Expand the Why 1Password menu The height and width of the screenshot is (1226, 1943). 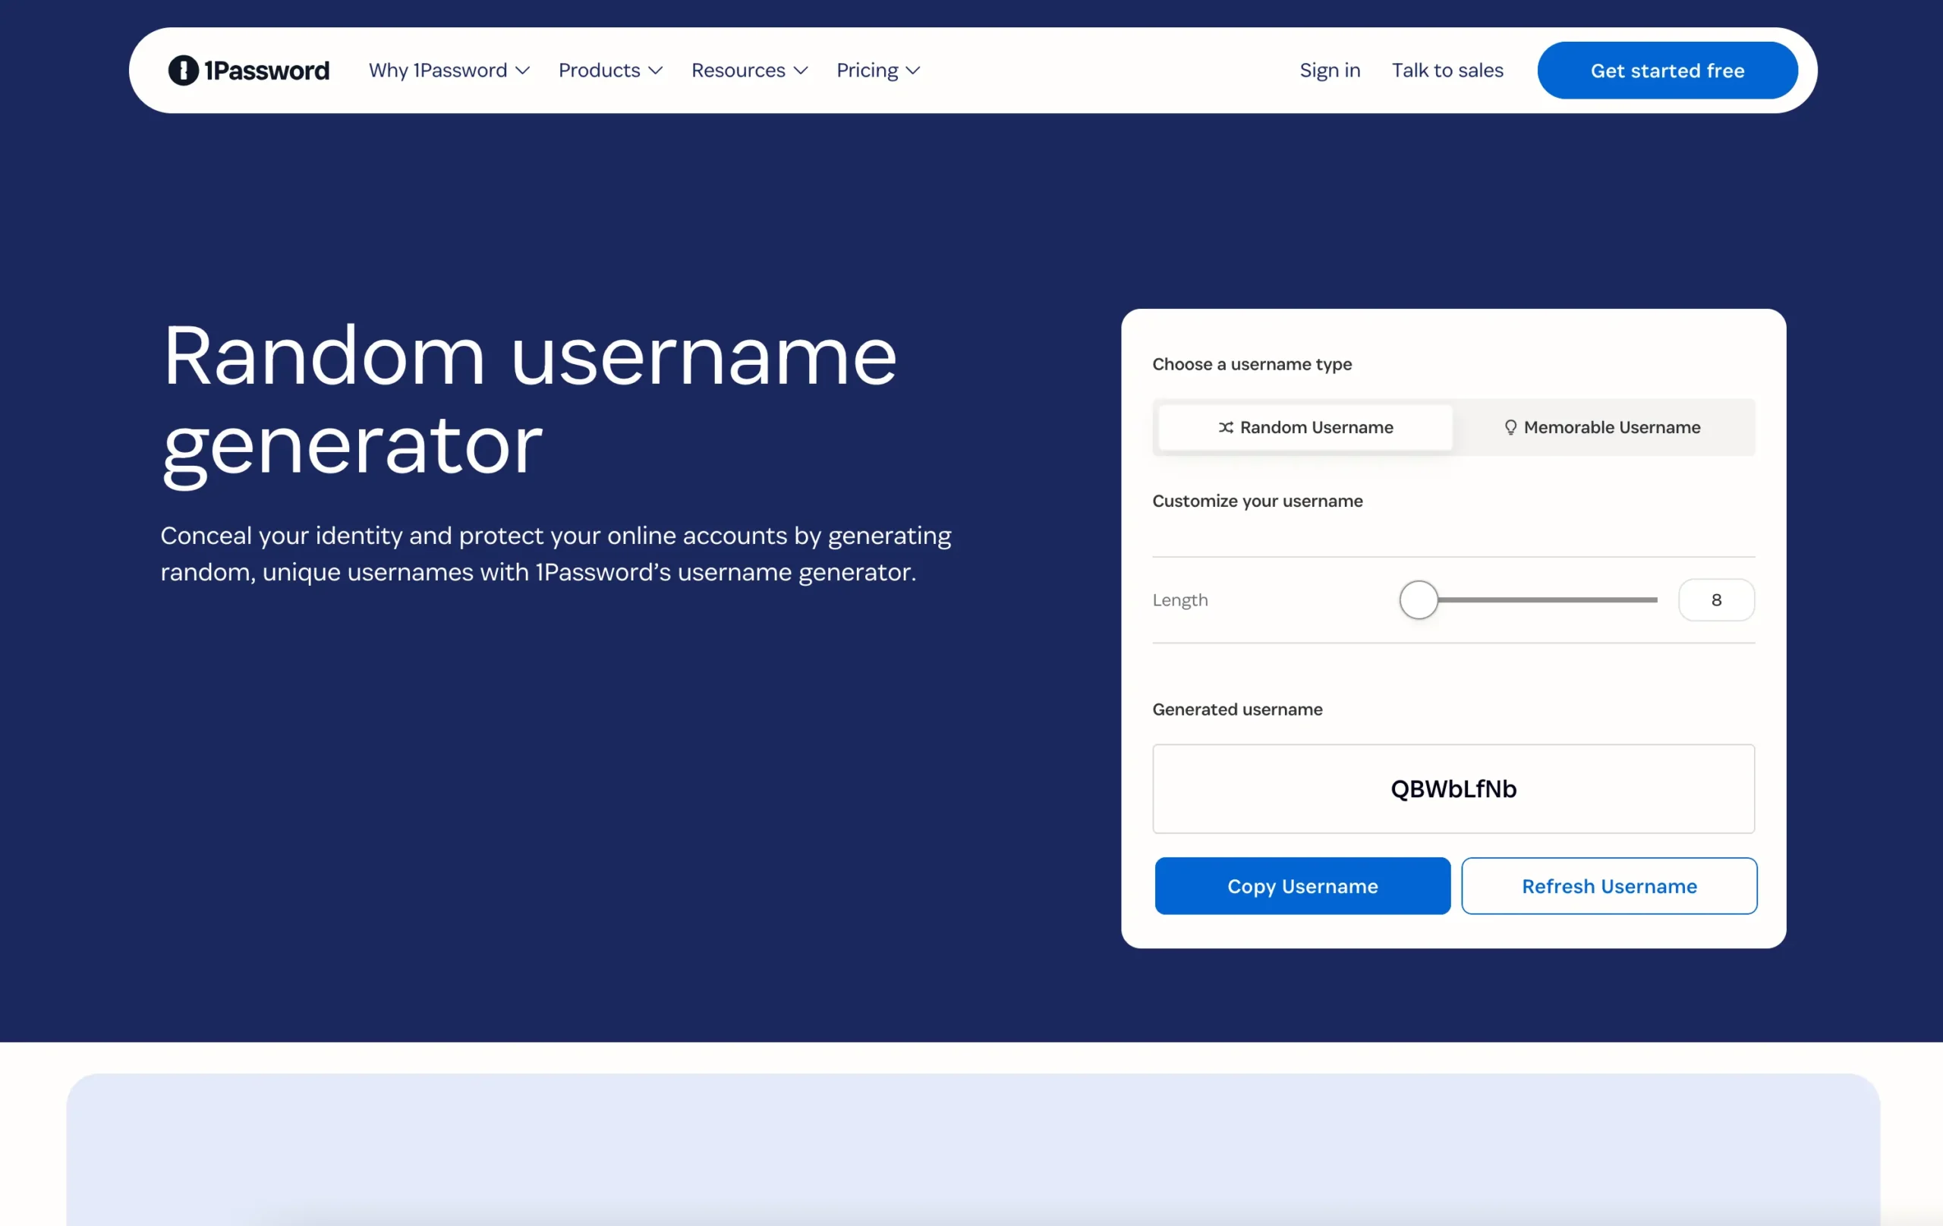449,70
